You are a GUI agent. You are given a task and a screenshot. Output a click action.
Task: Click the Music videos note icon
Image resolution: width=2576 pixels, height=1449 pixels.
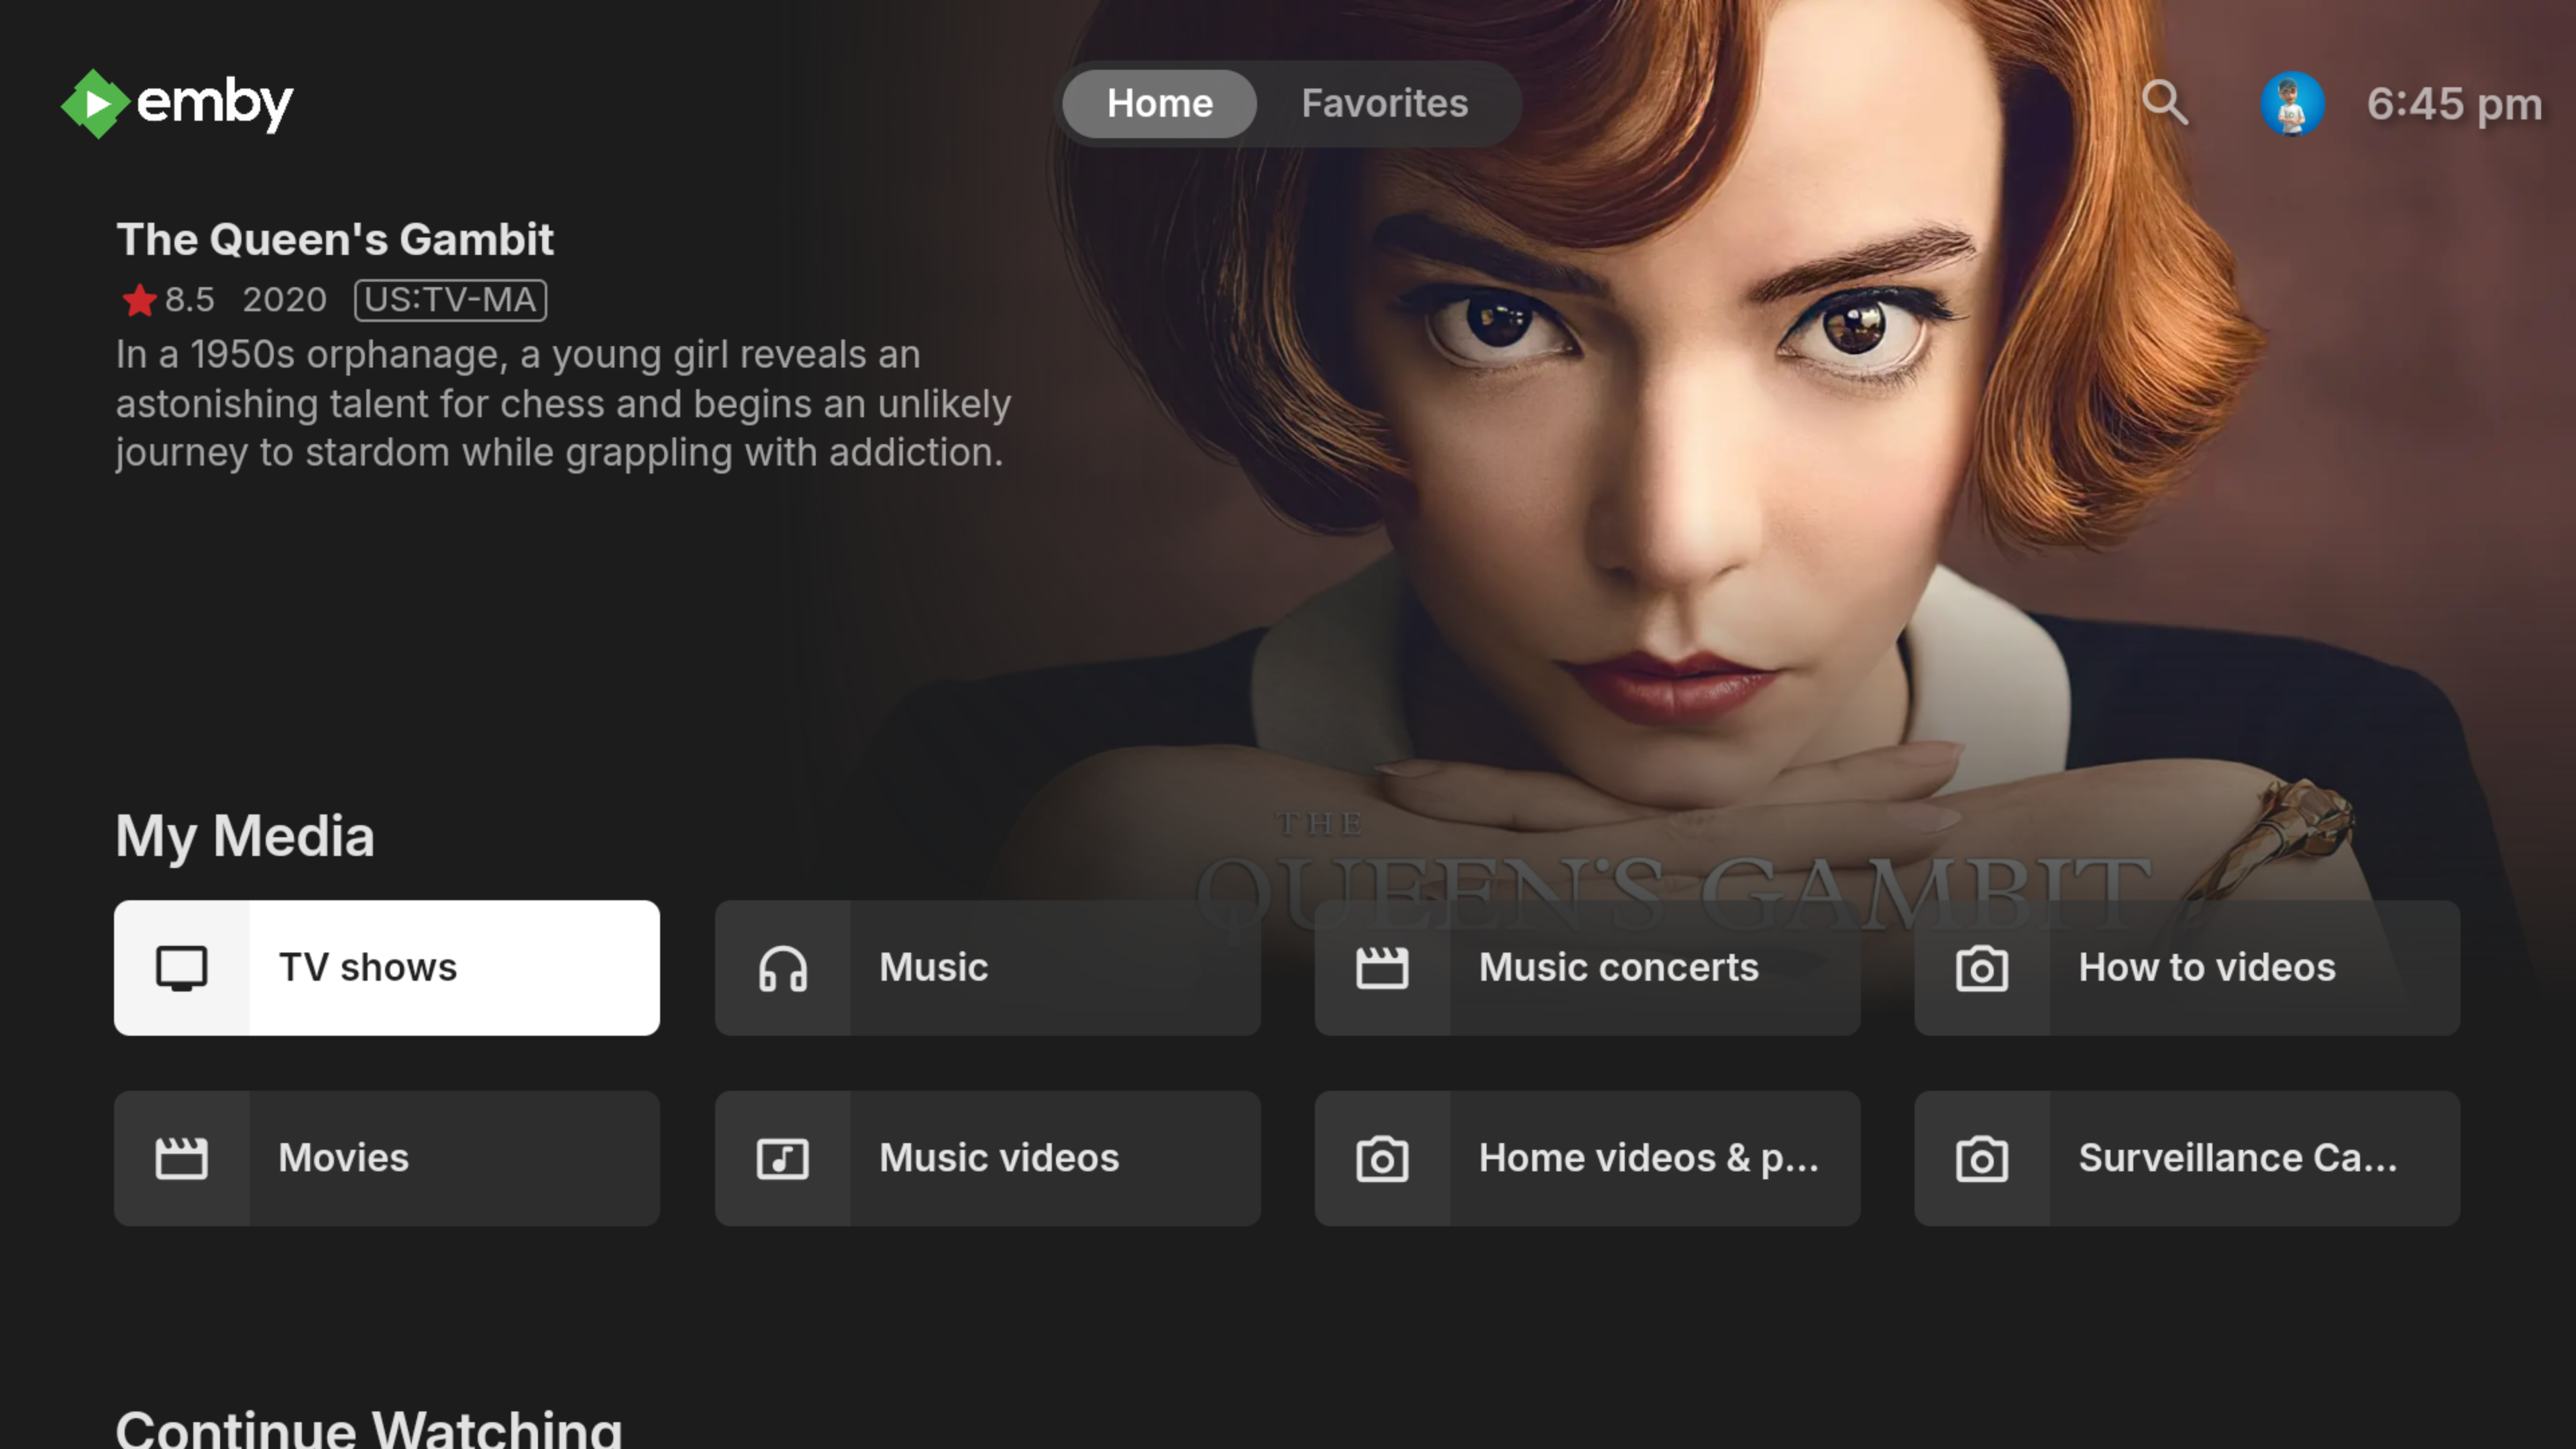point(782,1158)
